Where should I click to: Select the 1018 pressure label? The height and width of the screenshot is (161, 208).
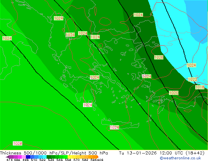point(200,87)
